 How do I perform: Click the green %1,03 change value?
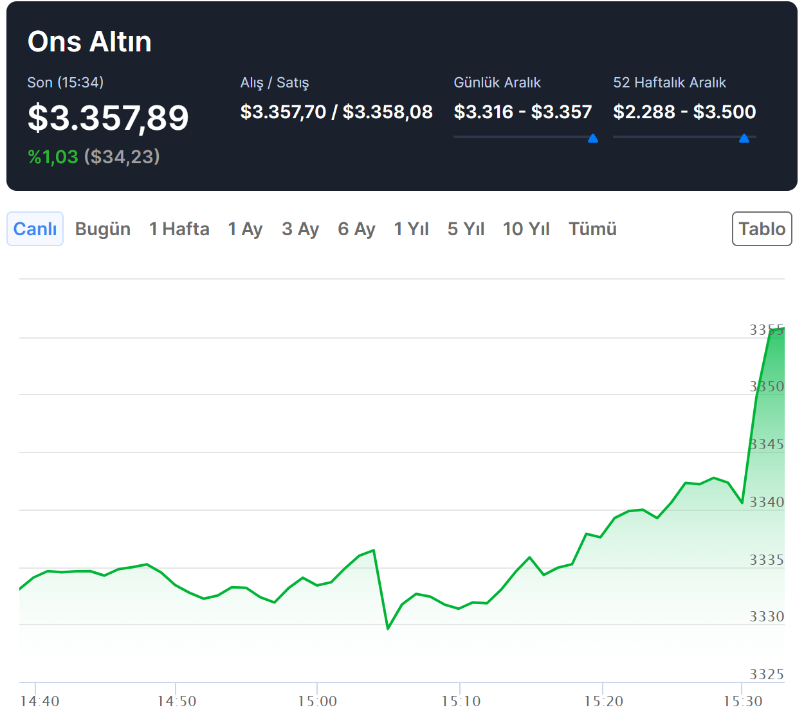53,157
